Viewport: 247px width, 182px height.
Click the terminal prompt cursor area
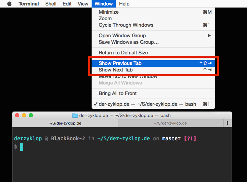coord(22,147)
